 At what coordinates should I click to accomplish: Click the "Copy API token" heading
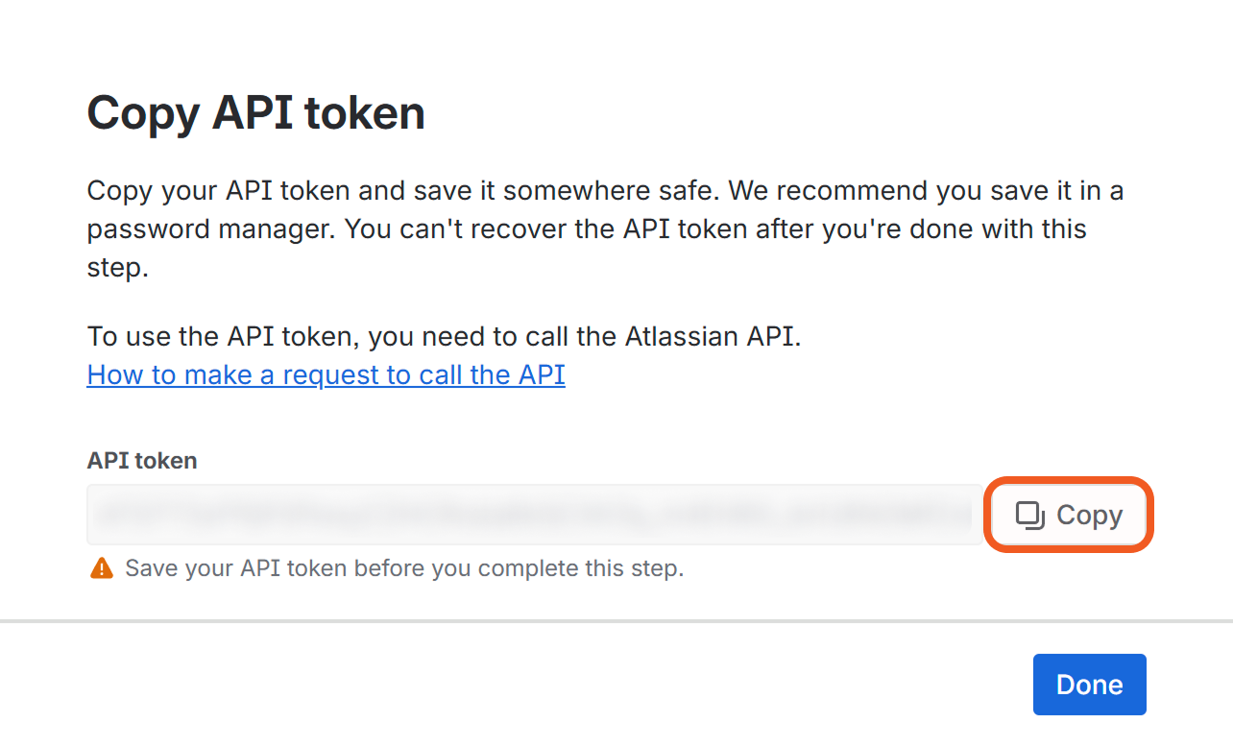pos(255,113)
